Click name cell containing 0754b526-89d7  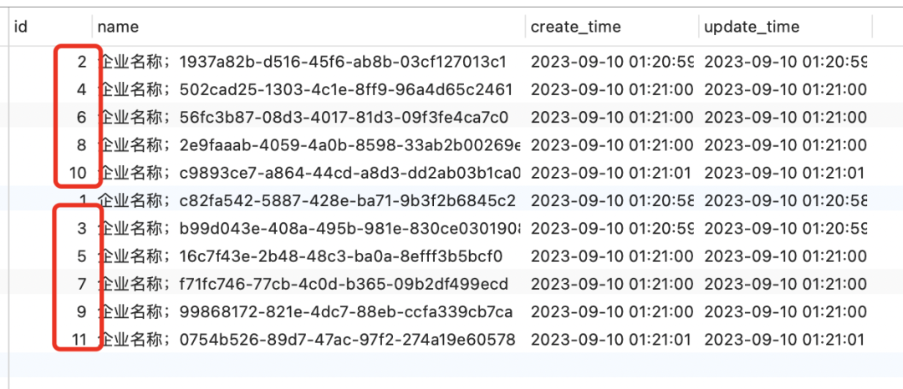pyautogui.click(x=304, y=340)
